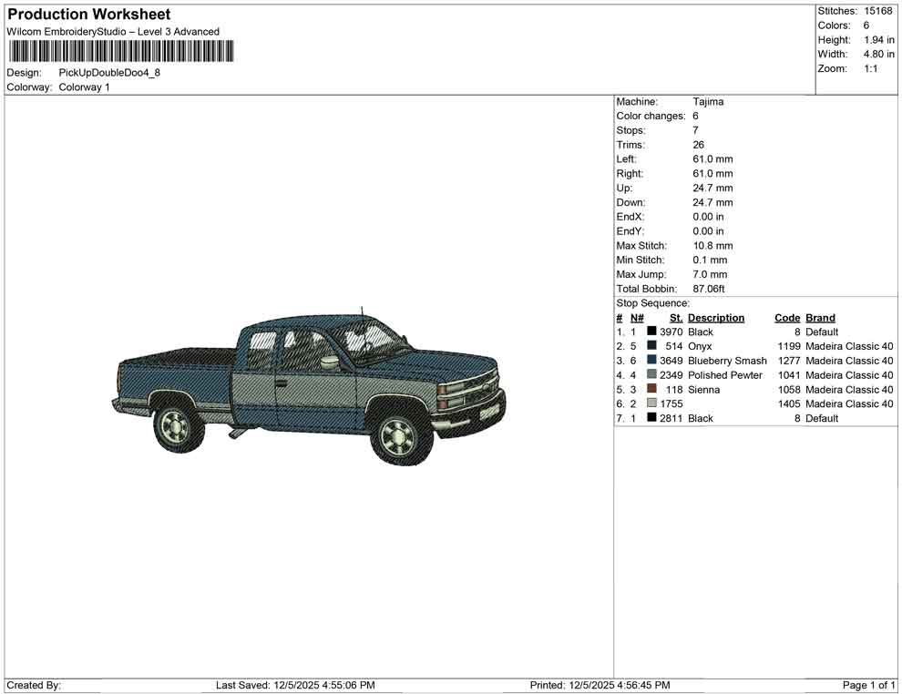Click the design name PickUpDoubleDoo4_8

pyautogui.click(x=109, y=73)
